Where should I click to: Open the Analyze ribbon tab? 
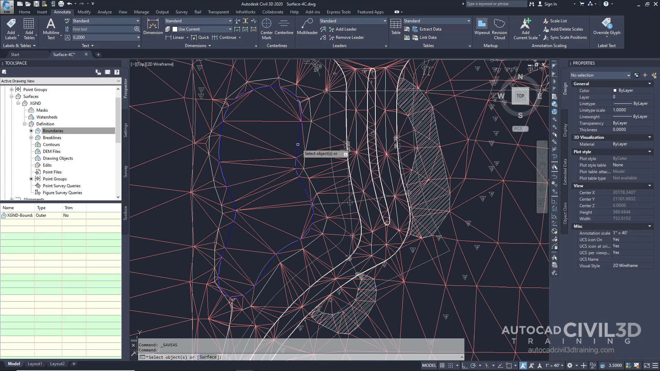[104, 12]
